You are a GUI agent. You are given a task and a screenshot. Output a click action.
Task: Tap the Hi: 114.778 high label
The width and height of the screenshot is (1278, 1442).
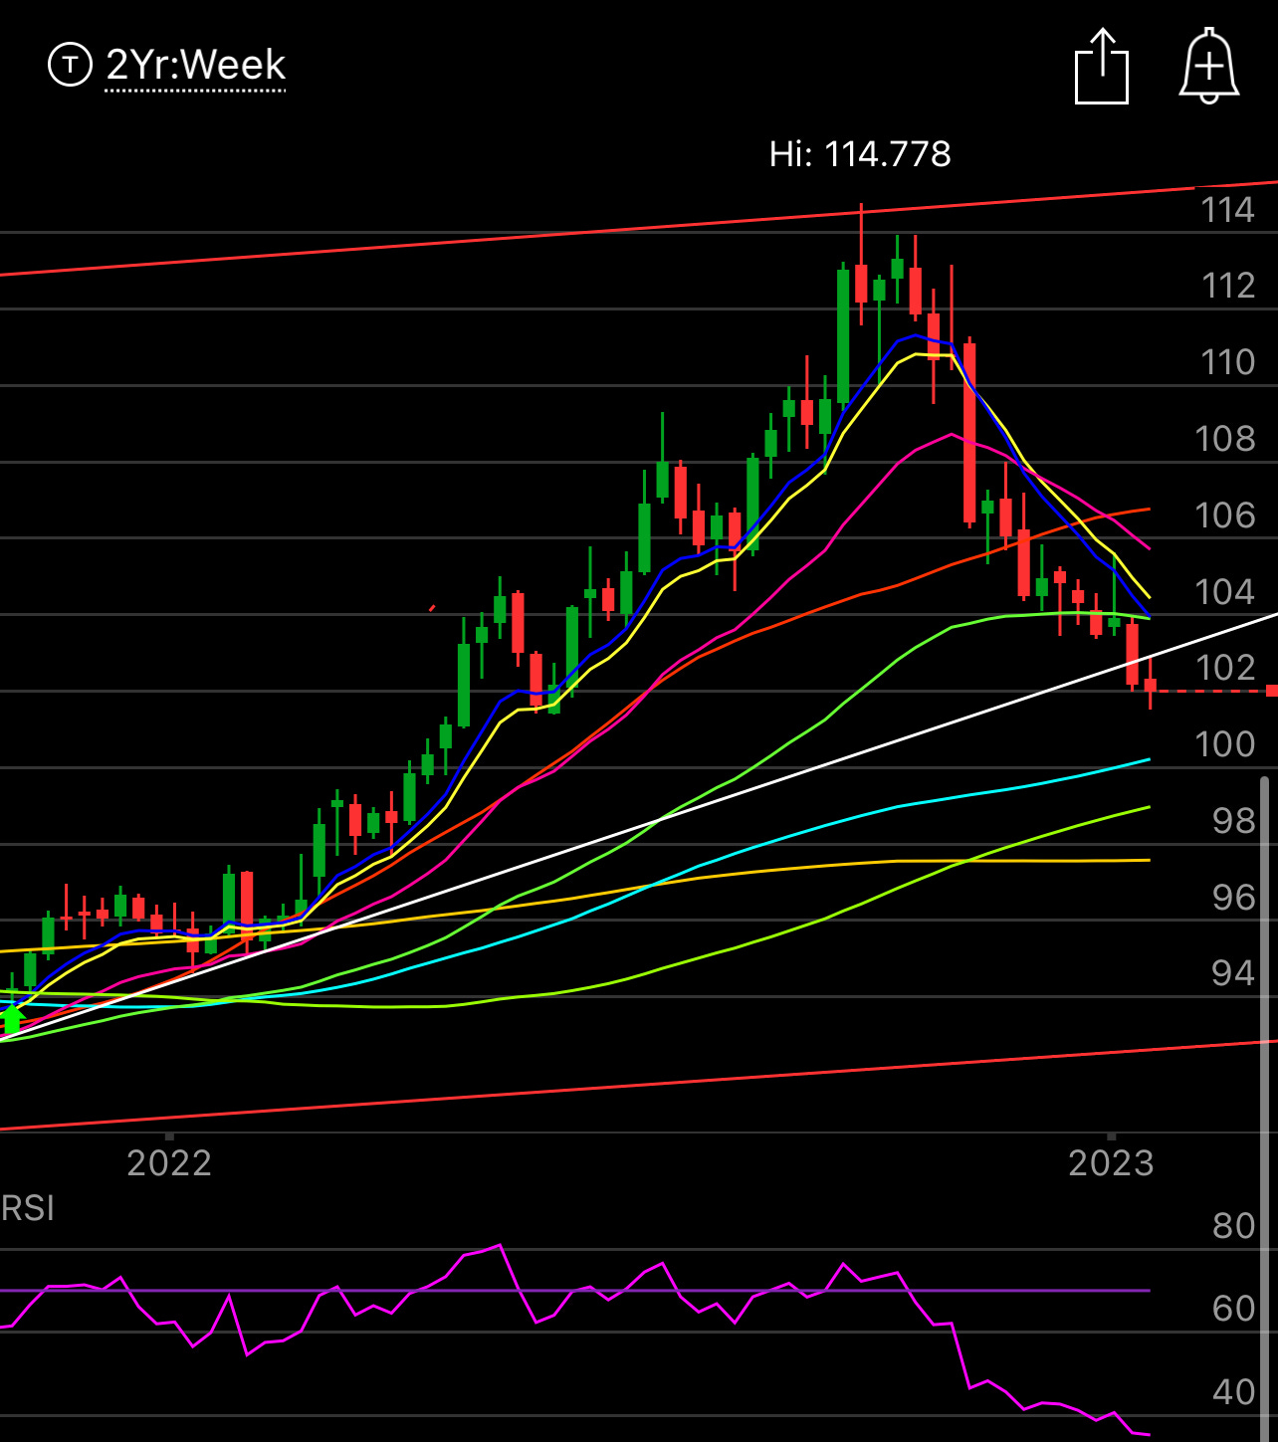click(x=860, y=154)
